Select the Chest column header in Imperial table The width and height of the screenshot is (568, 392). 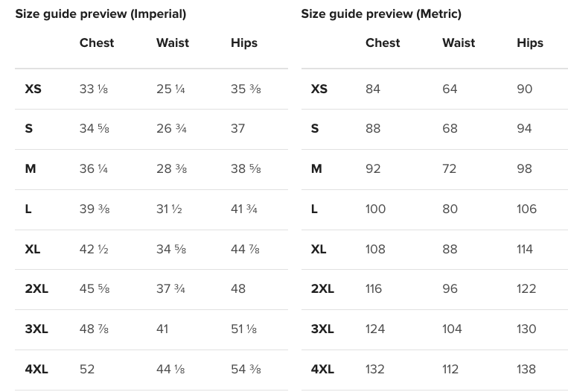click(x=97, y=42)
